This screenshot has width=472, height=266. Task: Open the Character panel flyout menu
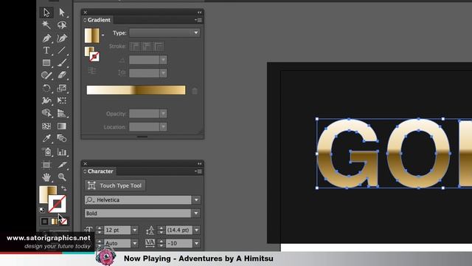coord(198,171)
